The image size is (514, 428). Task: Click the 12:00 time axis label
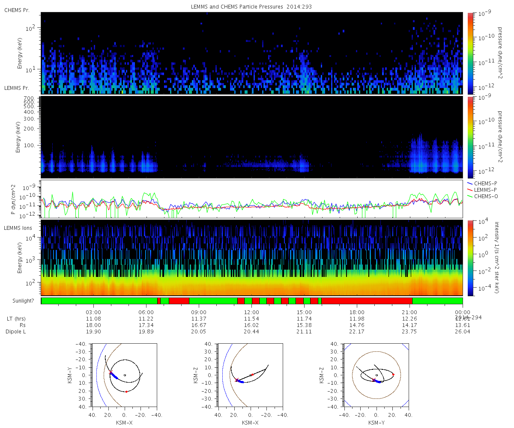[251, 312]
